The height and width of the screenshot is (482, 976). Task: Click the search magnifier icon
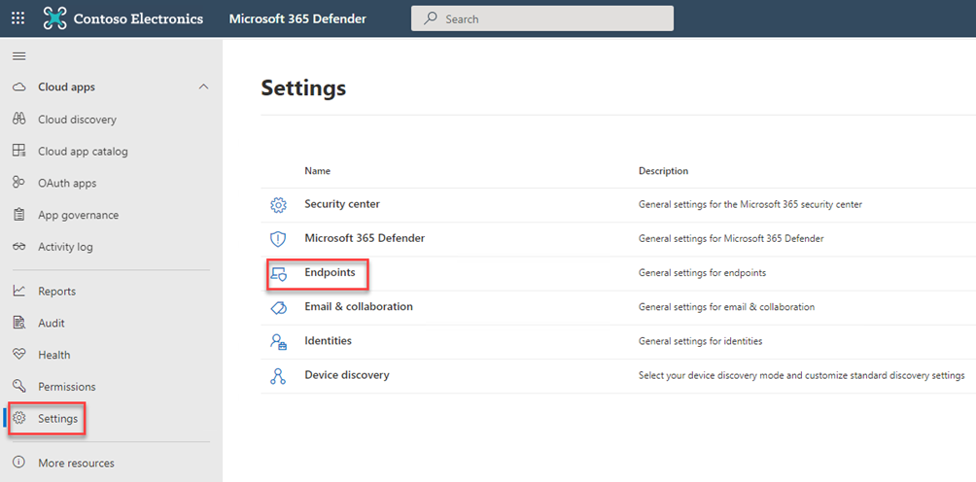(x=430, y=18)
